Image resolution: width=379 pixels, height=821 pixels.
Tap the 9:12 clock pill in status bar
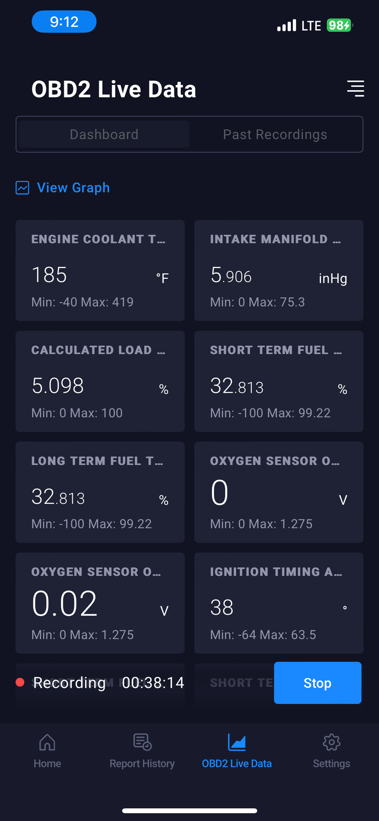click(x=64, y=22)
